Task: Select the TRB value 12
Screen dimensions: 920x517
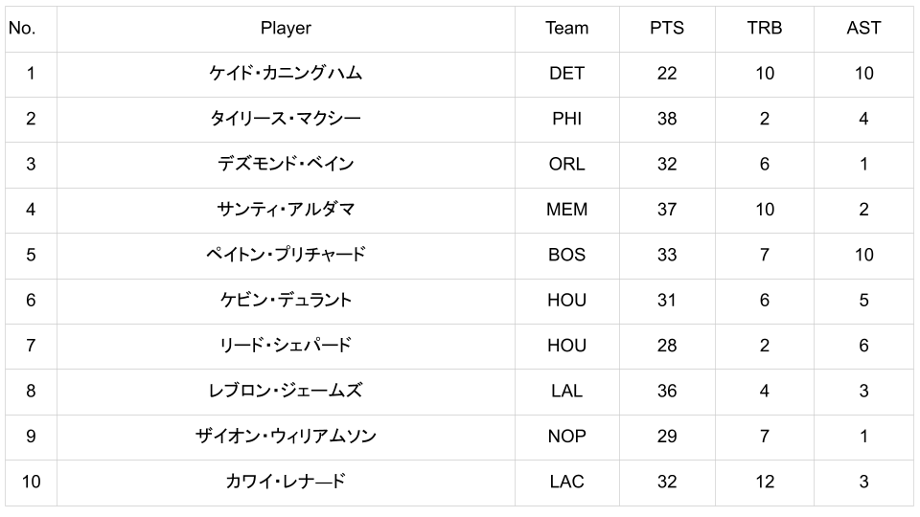Action: (764, 482)
